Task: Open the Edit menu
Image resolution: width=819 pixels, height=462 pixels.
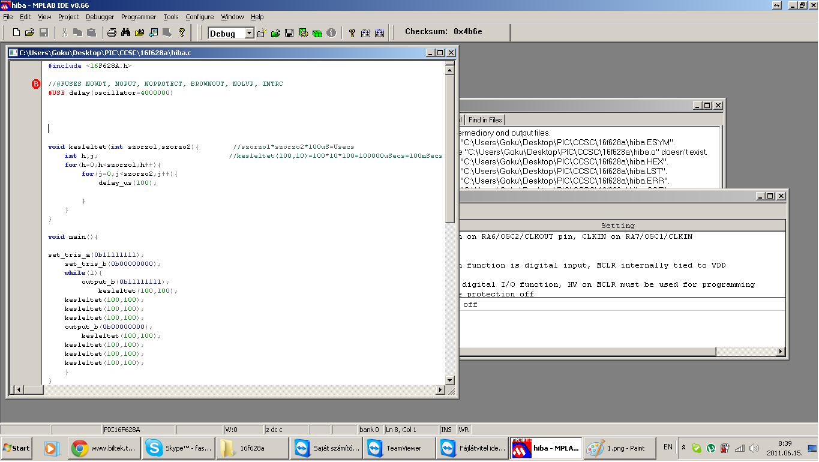Action: point(25,17)
